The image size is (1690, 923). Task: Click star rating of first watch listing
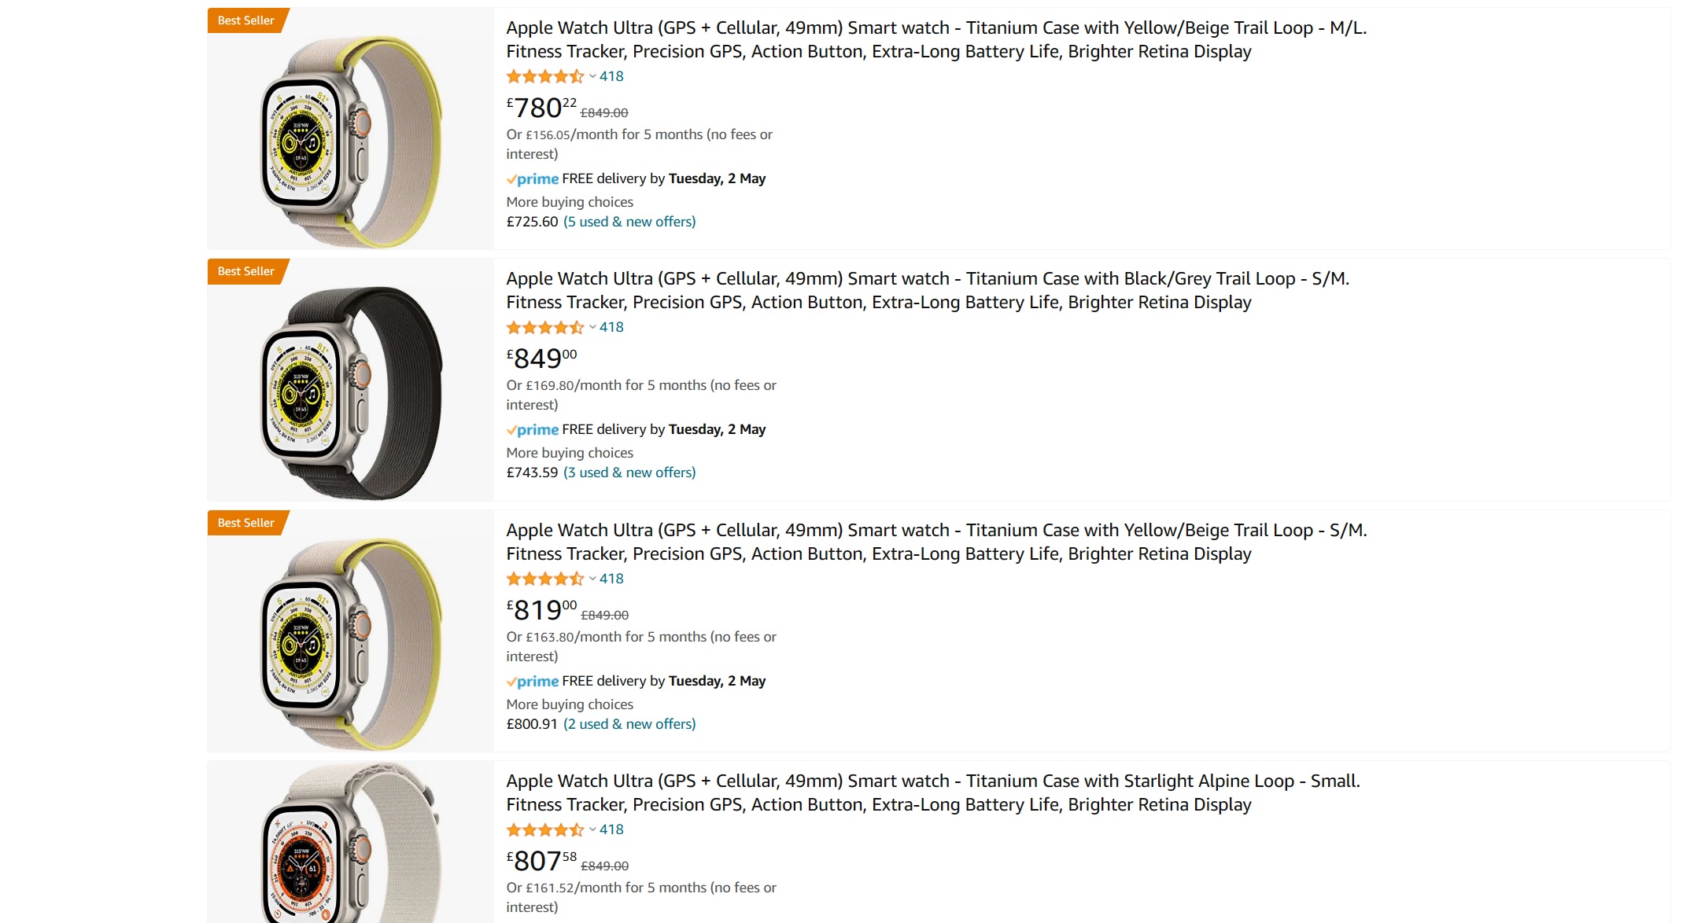544,76
